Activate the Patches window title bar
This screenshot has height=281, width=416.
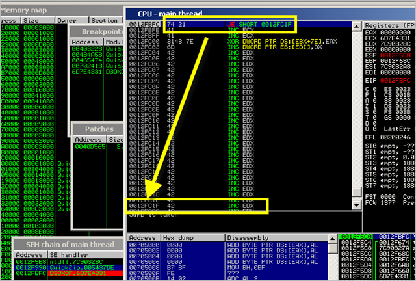[97, 129]
